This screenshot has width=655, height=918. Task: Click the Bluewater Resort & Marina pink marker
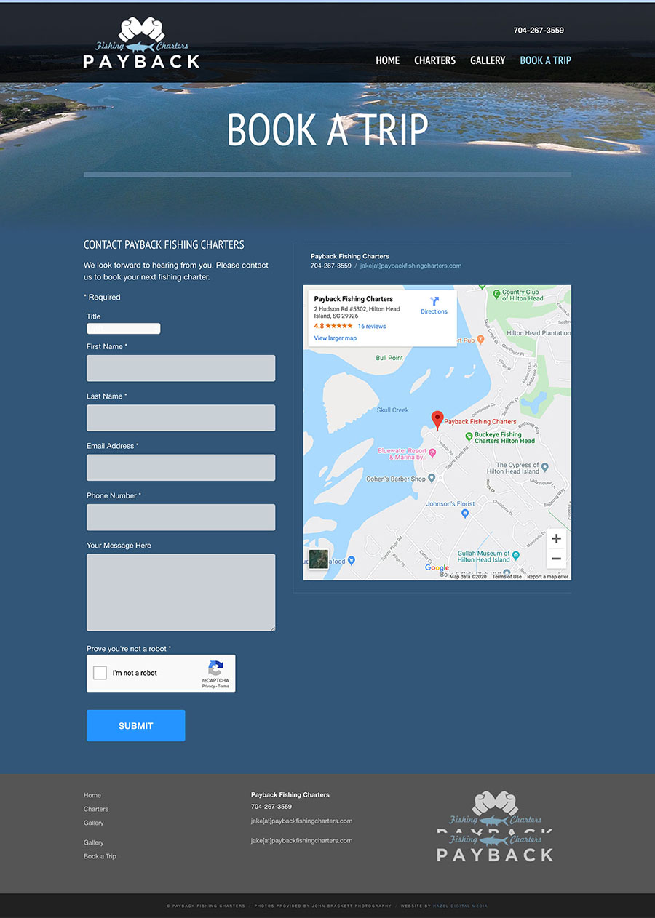pyautogui.click(x=432, y=453)
